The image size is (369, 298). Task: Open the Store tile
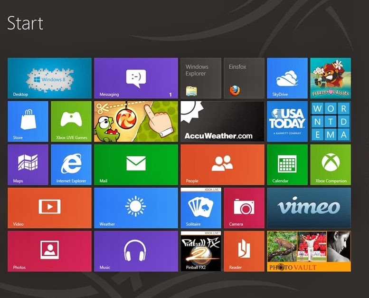[28, 121]
